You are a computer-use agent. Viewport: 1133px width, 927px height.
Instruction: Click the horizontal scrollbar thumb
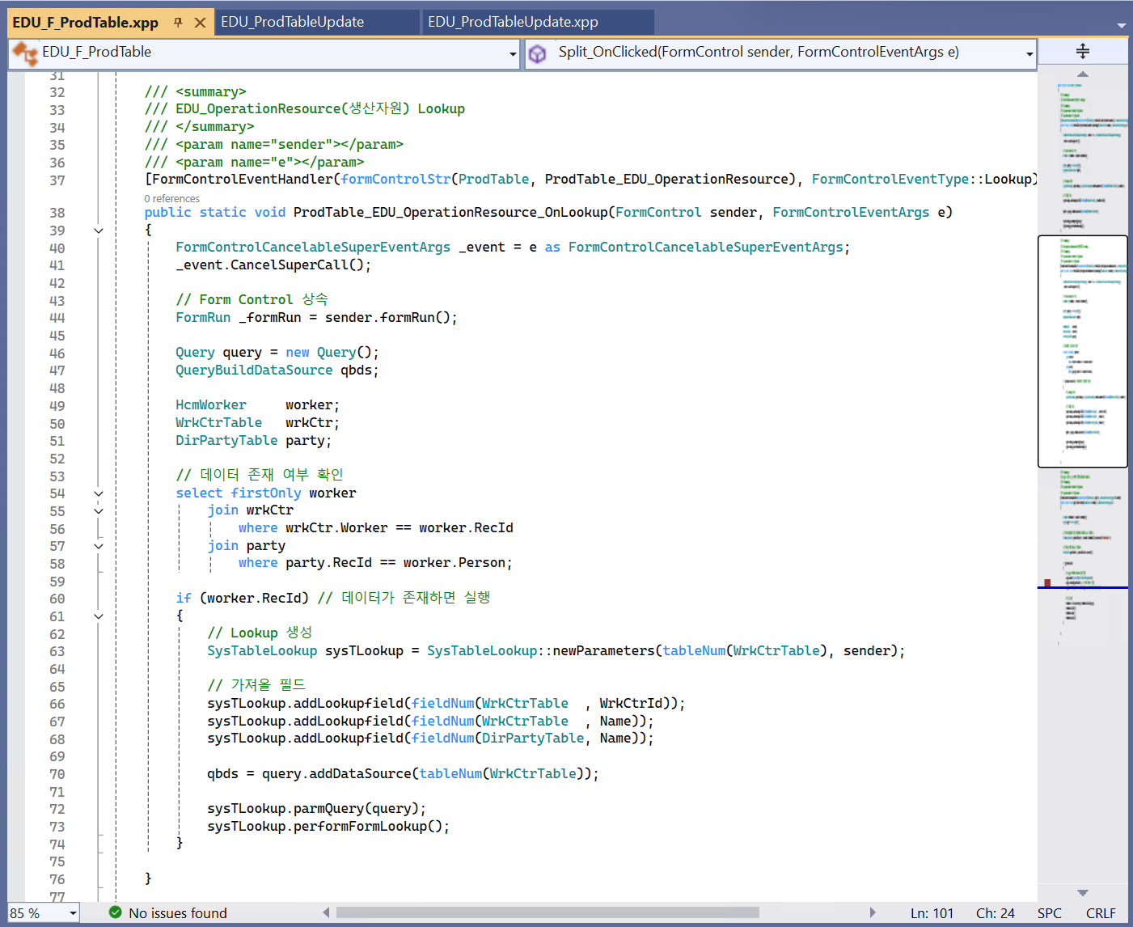547,912
